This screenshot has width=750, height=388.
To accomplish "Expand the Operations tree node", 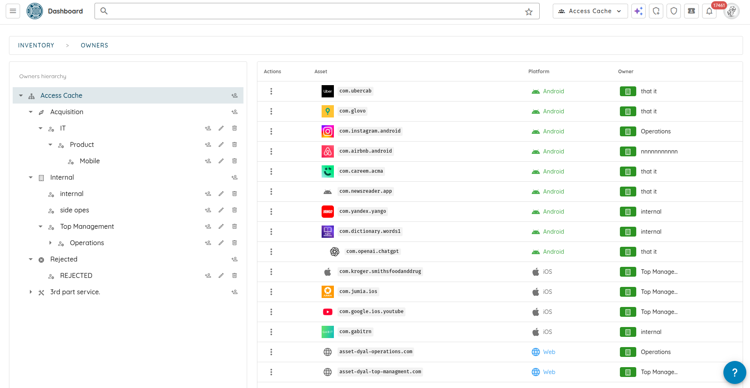I will point(50,243).
